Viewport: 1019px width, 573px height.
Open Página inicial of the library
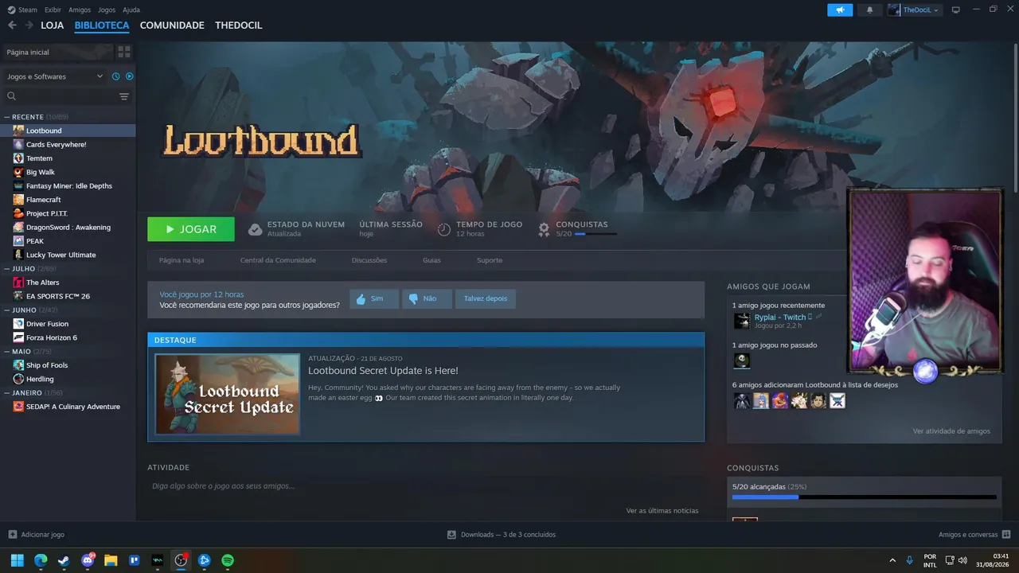pyautogui.click(x=57, y=52)
